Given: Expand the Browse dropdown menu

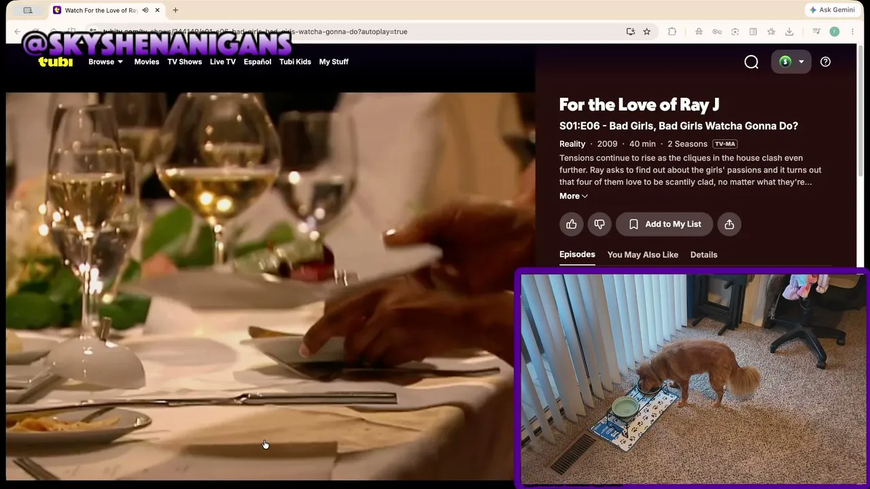Looking at the screenshot, I should click(x=105, y=62).
